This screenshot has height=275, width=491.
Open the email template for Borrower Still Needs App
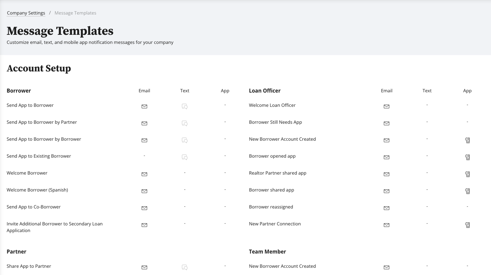coord(387,123)
